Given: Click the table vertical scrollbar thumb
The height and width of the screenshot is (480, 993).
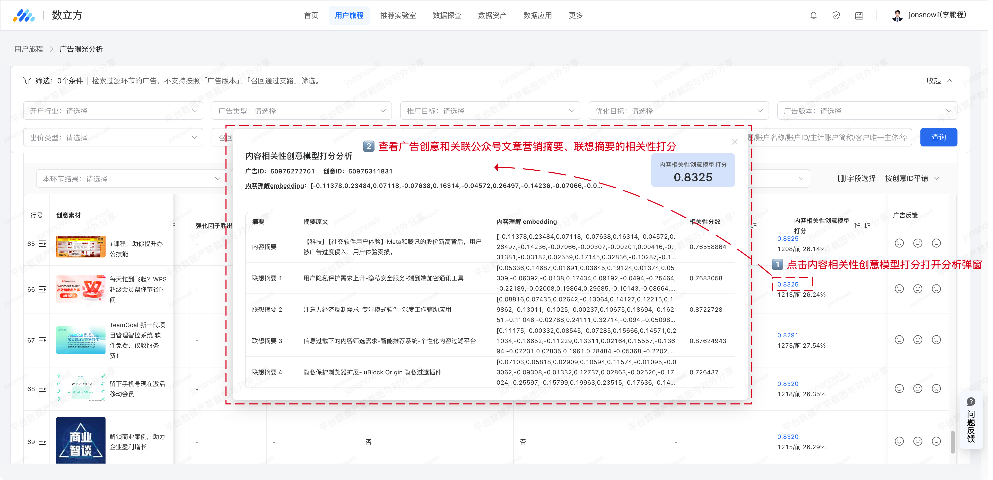Looking at the screenshot, I should tap(953, 442).
